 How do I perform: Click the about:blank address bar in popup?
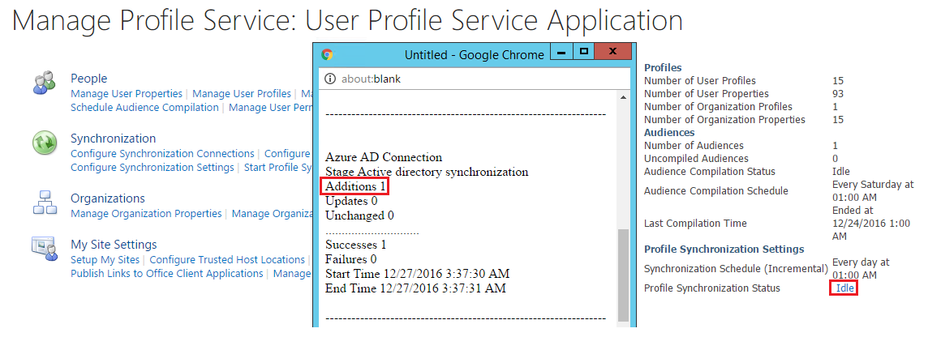coord(474,79)
